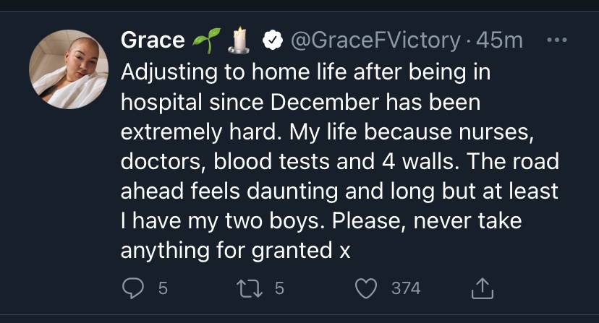
Task: Retweet using the arrows icon
Action: 249,288
